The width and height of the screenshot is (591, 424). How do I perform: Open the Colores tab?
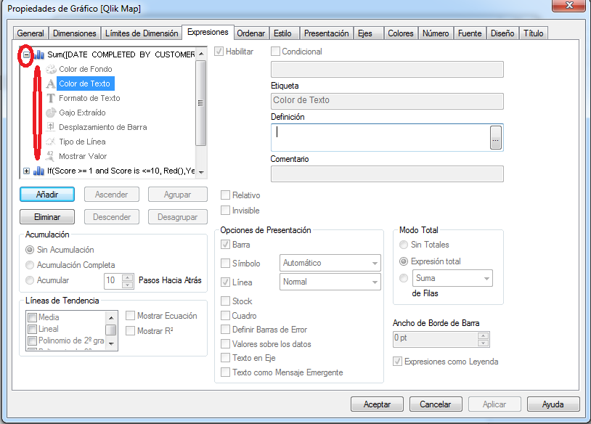pos(400,33)
